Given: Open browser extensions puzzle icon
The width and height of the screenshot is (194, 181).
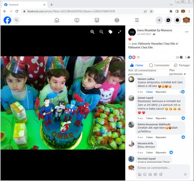Looking at the screenshot, I should pos(171,11).
